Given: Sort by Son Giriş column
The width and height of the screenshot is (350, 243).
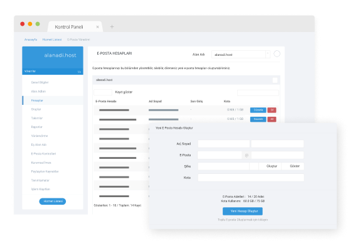Looking at the screenshot, I should pos(196,101).
